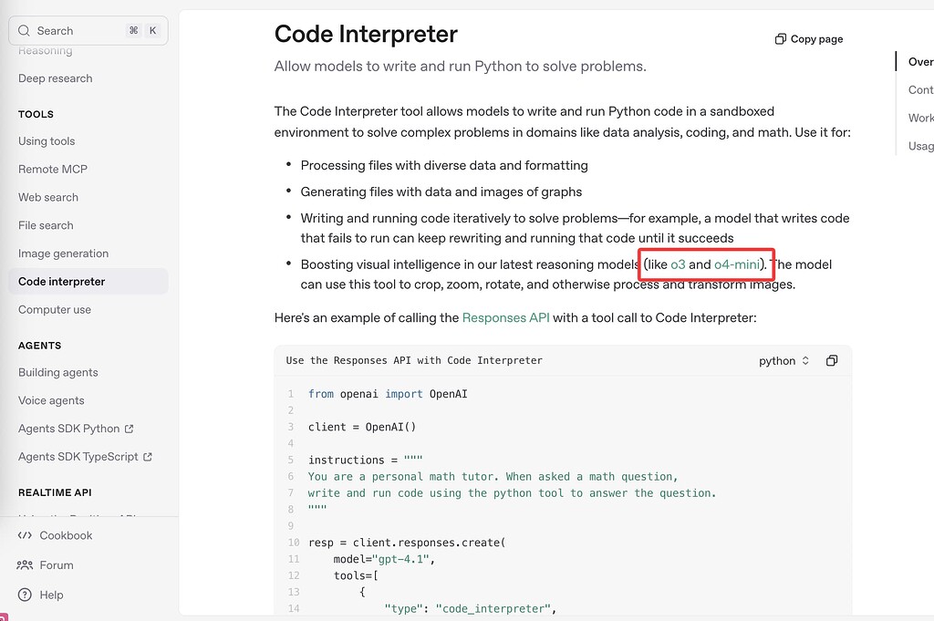Select Code interpreter sidebar item
The image size is (934, 621).
click(88, 282)
